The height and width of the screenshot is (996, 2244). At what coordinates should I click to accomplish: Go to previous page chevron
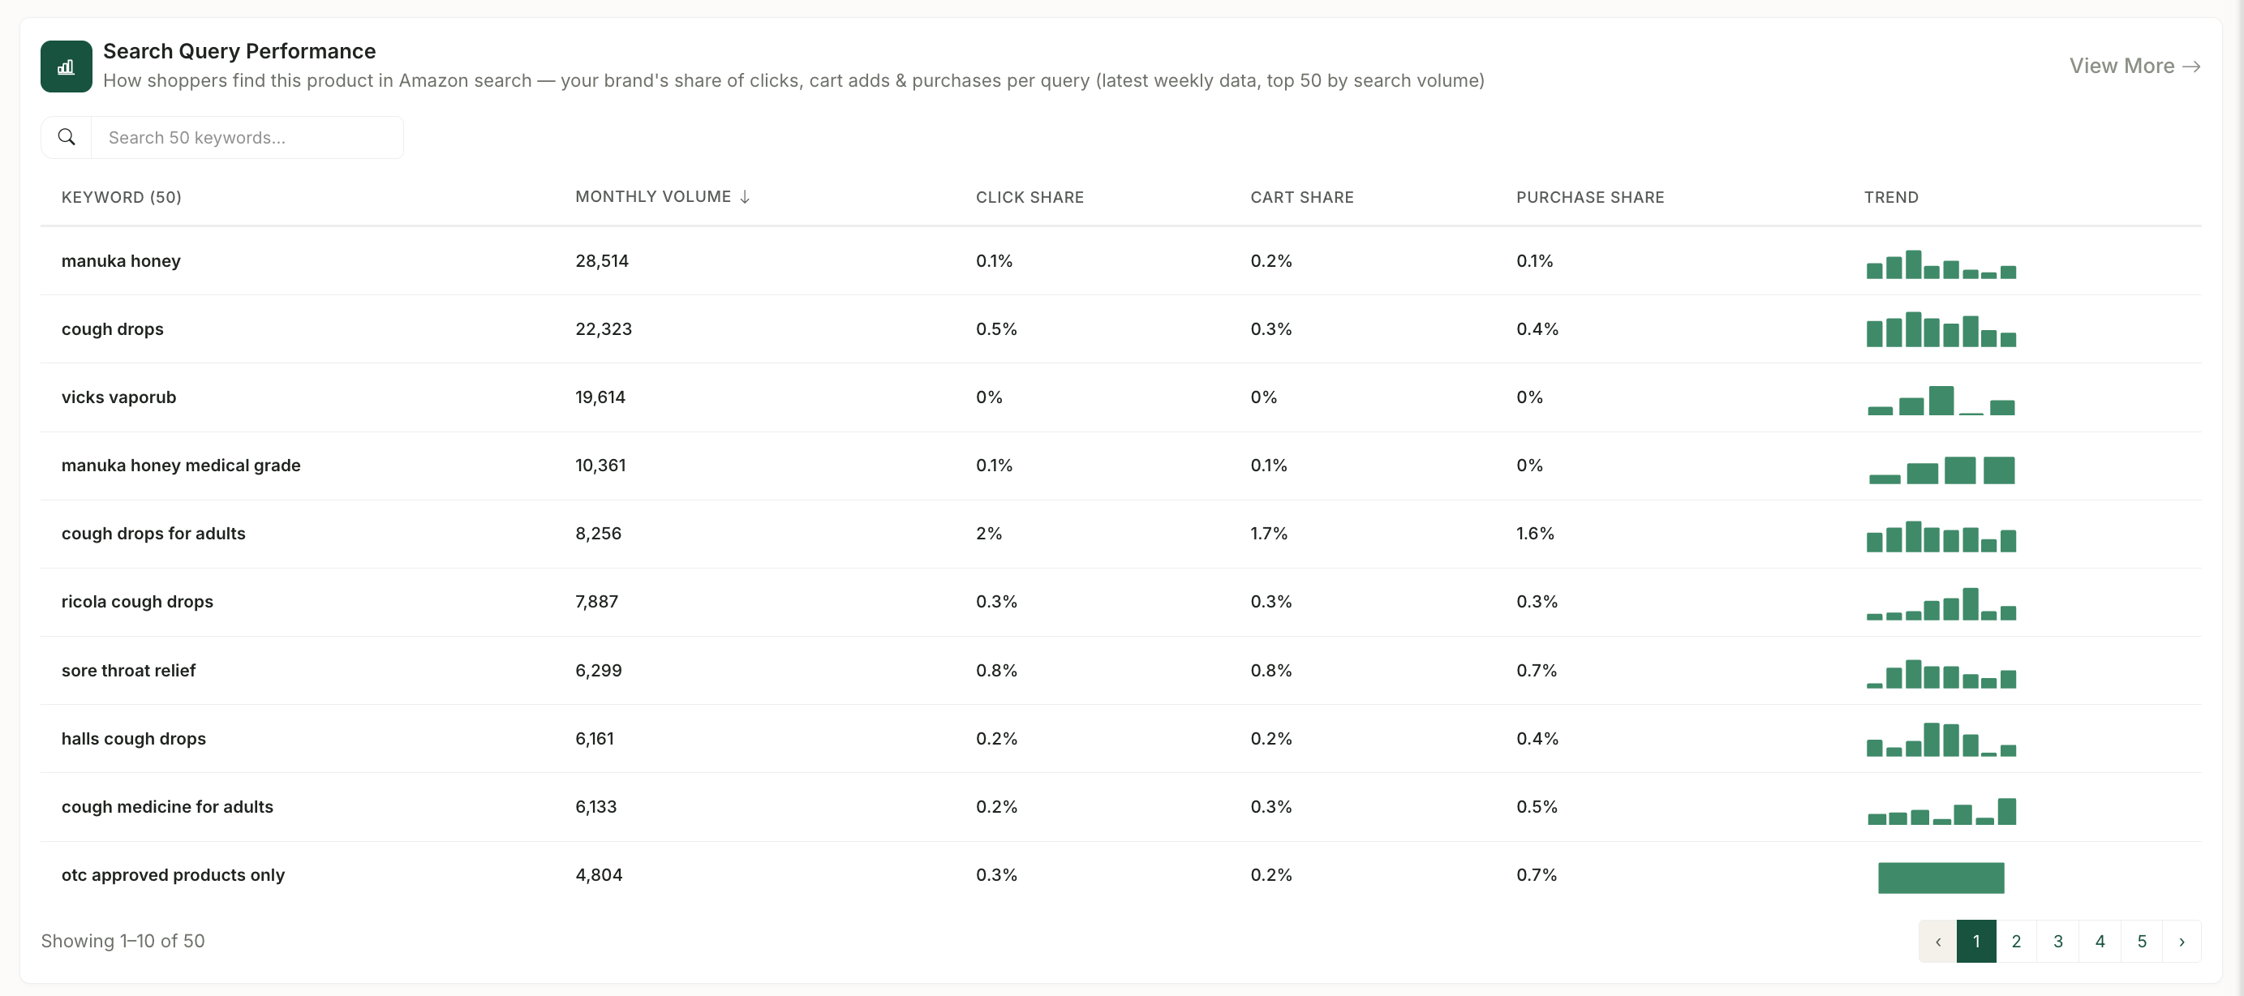click(1937, 941)
